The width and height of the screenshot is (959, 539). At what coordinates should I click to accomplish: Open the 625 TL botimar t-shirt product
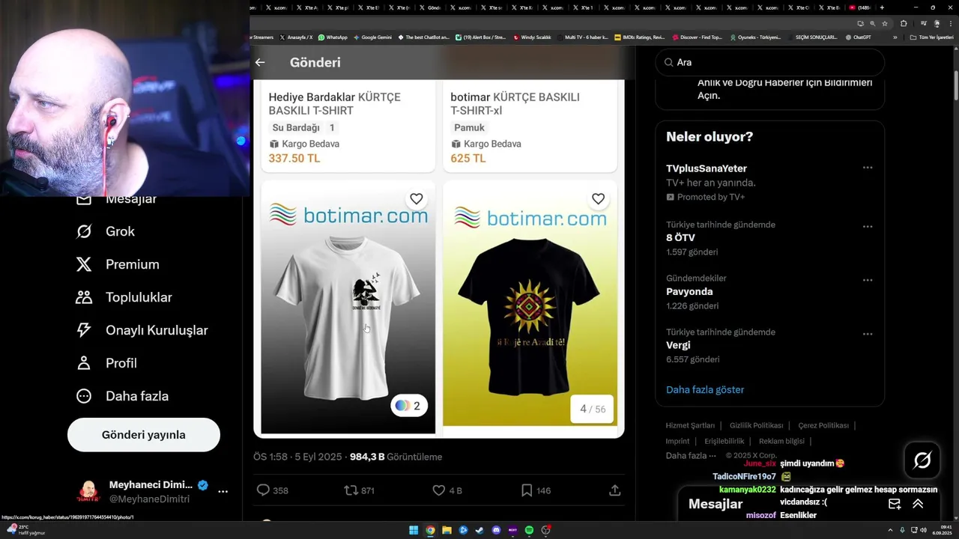tap(530, 127)
